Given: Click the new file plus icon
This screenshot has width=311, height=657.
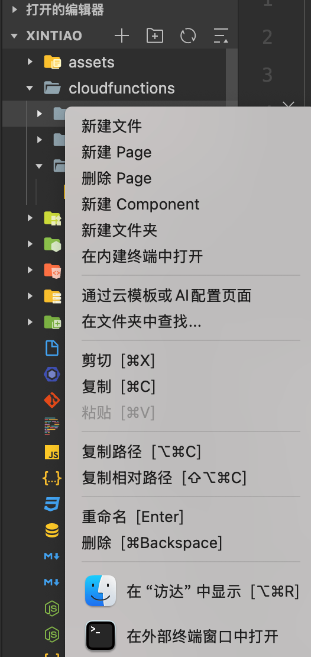Looking at the screenshot, I should 122,36.
